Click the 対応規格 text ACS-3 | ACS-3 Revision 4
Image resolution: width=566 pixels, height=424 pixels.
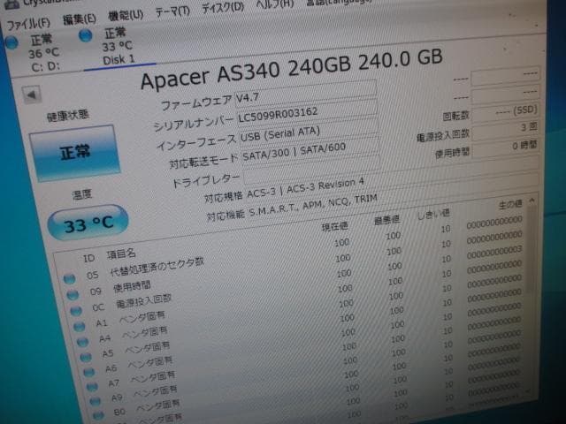tap(306, 189)
